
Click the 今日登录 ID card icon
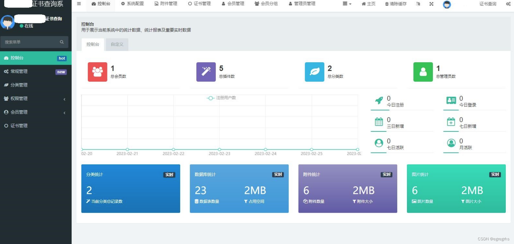click(451, 100)
